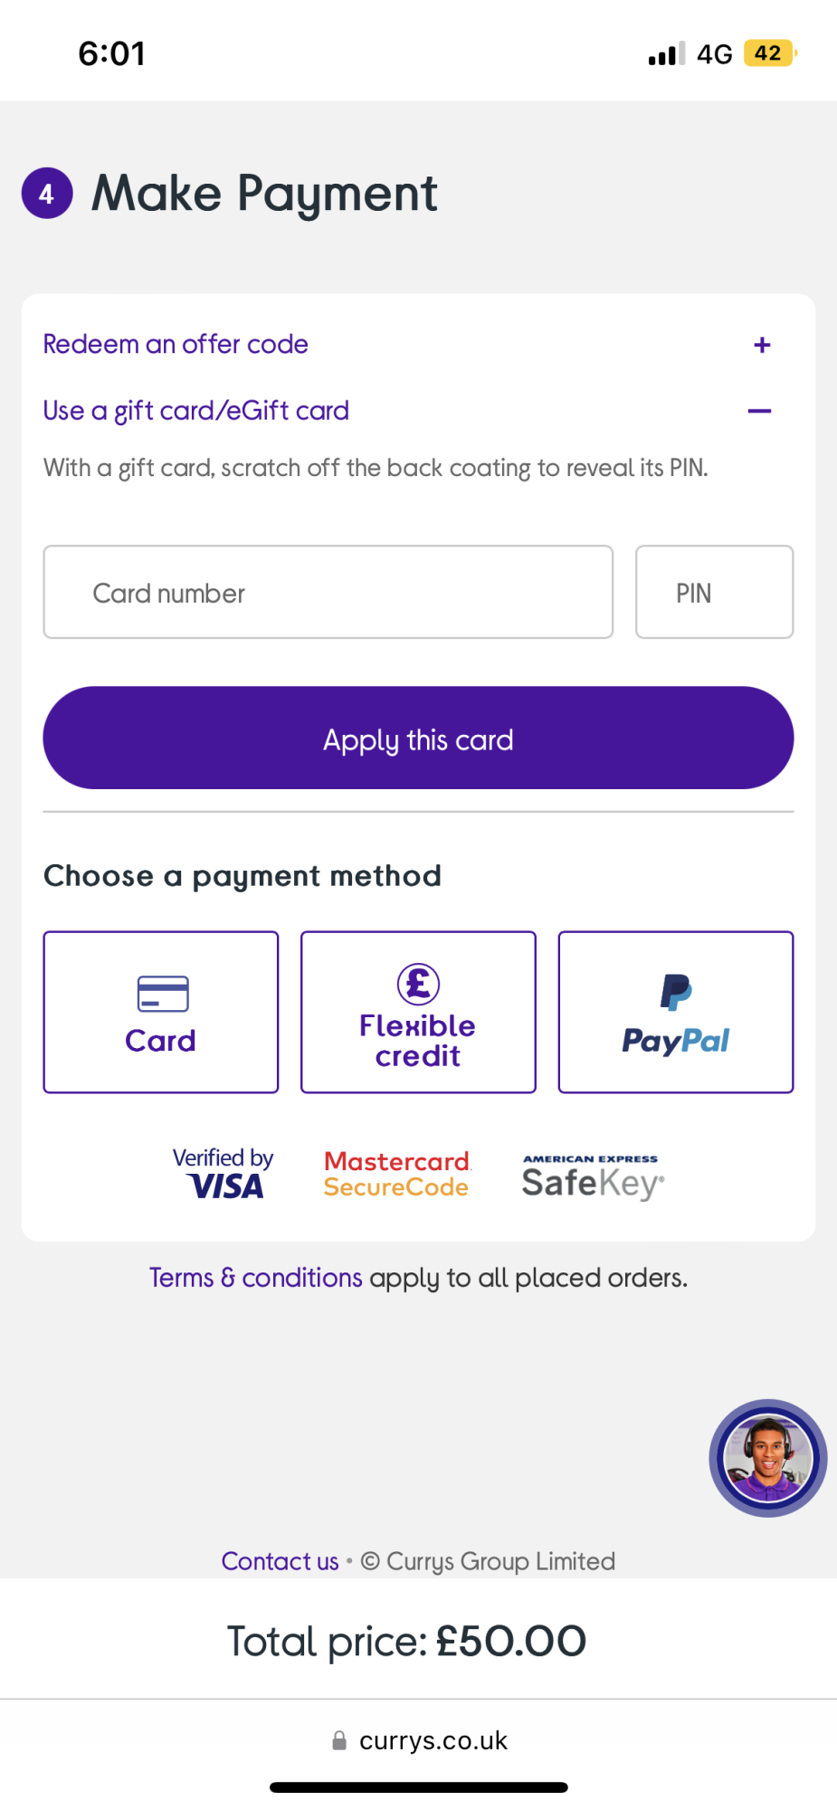Tap the padlock icon beside currys.co.uk
Screen dimensions: 837x1810
(x=339, y=1740)
